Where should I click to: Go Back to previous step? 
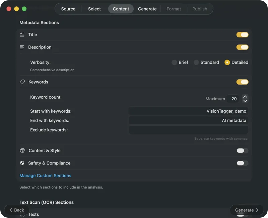click(16, 210)
